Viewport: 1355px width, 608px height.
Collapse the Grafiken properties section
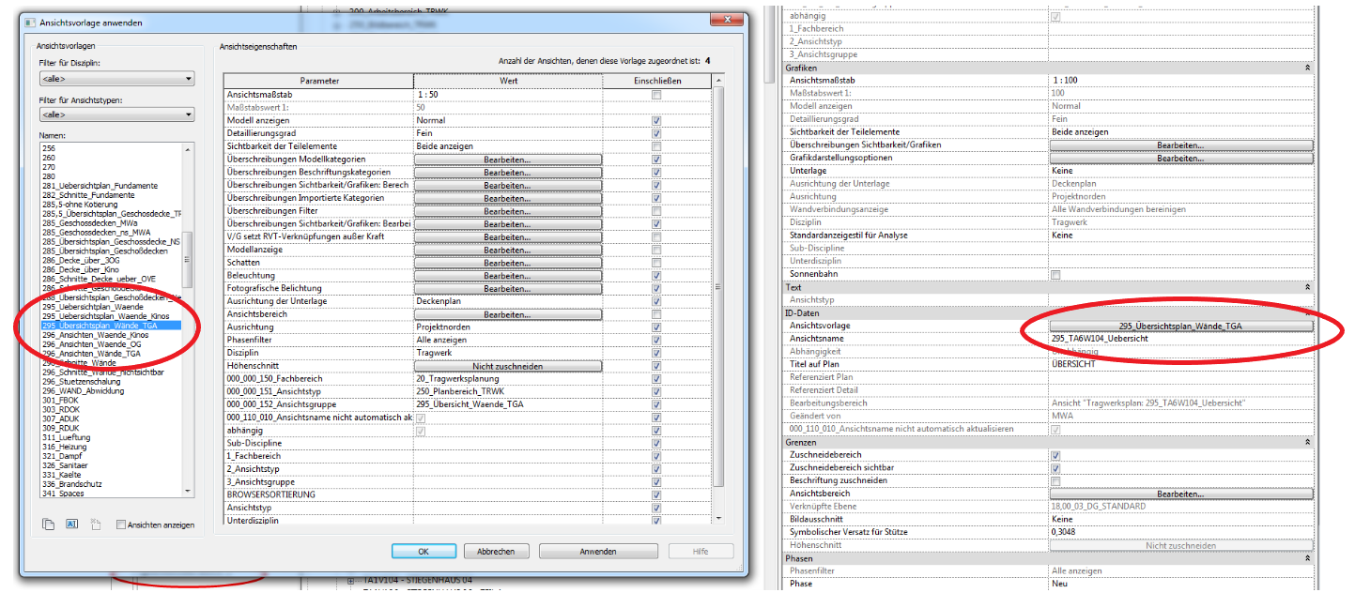[x=1307, y=68]
